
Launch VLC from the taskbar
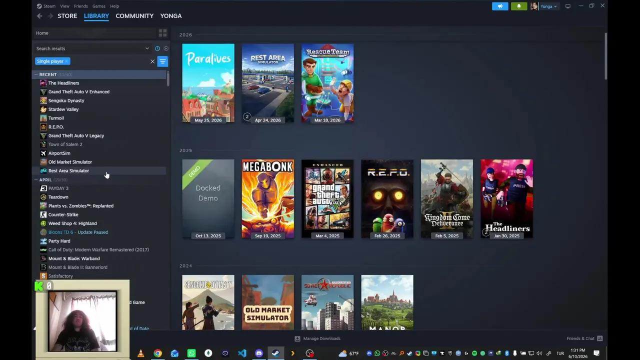(141, 353)
